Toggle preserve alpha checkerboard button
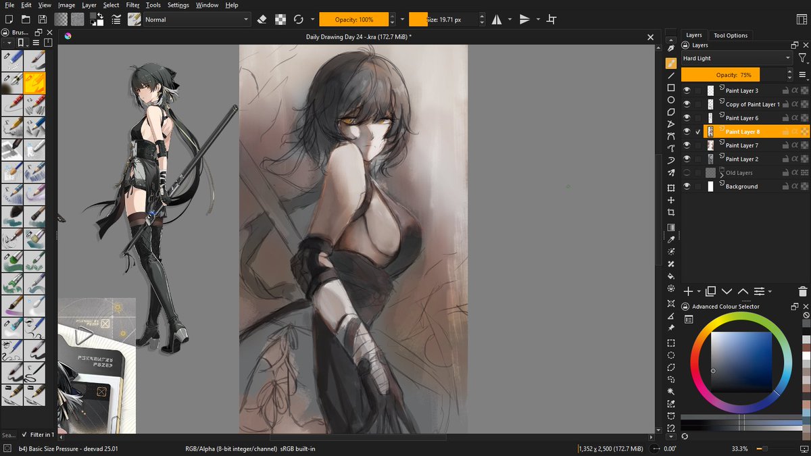 pyautogui.click(x=280, y=20)
